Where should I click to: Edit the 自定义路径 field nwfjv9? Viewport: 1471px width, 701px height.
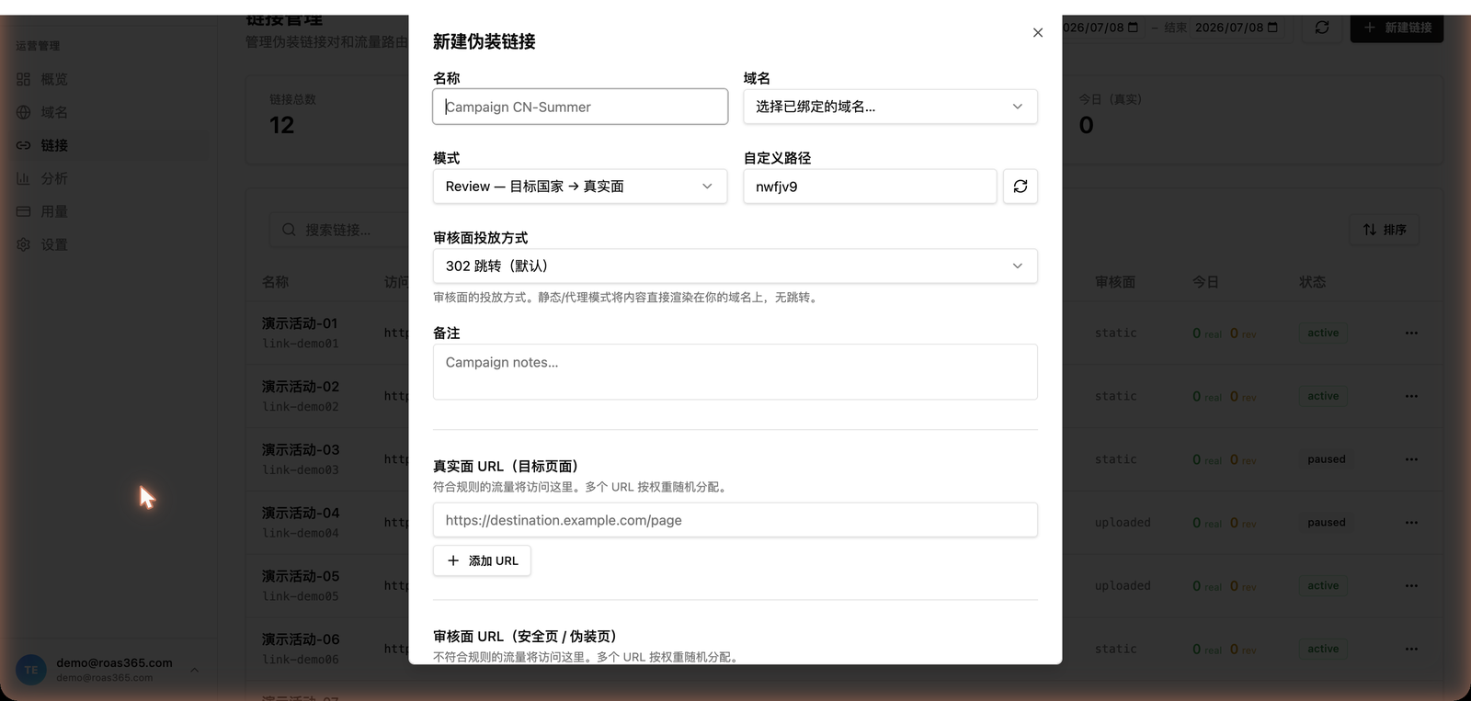tap(870, 187)
